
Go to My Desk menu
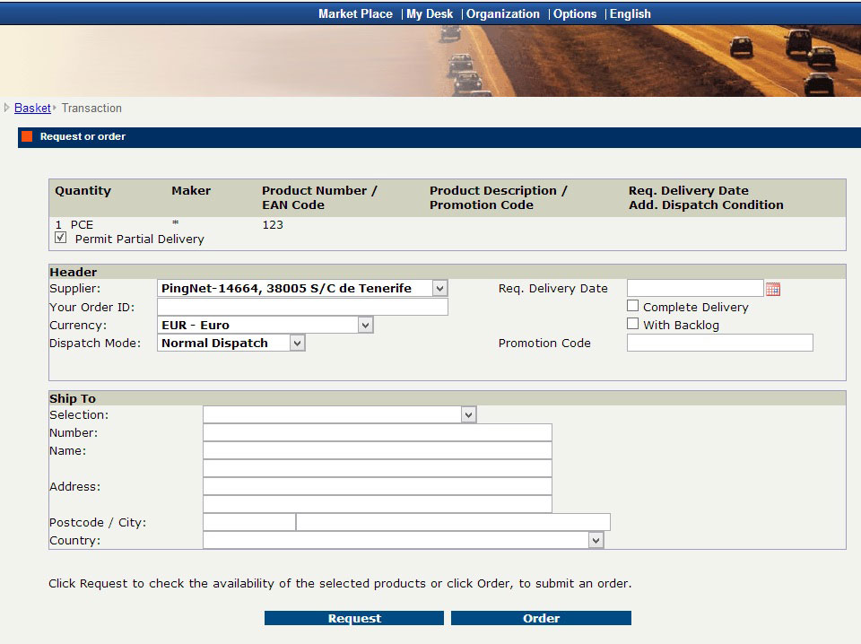click(430, 13)
